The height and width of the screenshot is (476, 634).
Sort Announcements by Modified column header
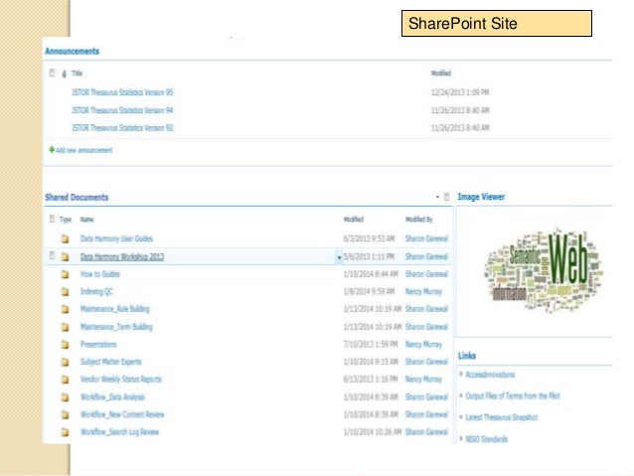pos(441,74)
